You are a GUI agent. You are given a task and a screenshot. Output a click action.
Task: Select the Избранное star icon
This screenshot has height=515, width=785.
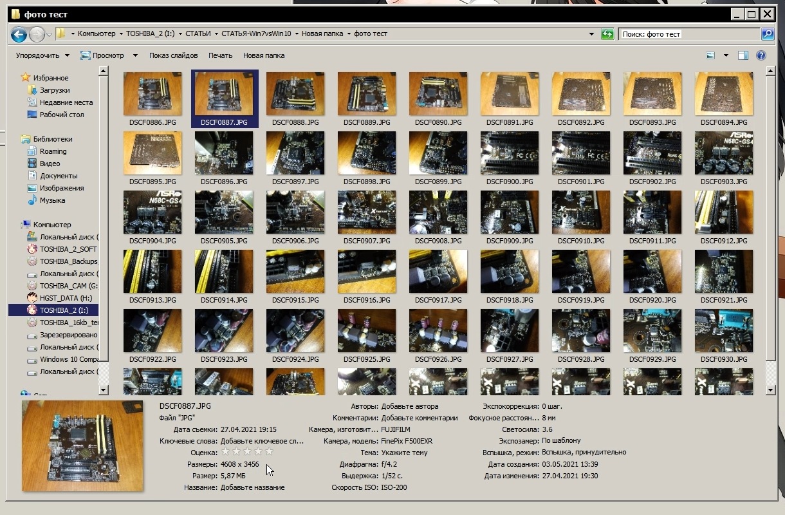26,77
